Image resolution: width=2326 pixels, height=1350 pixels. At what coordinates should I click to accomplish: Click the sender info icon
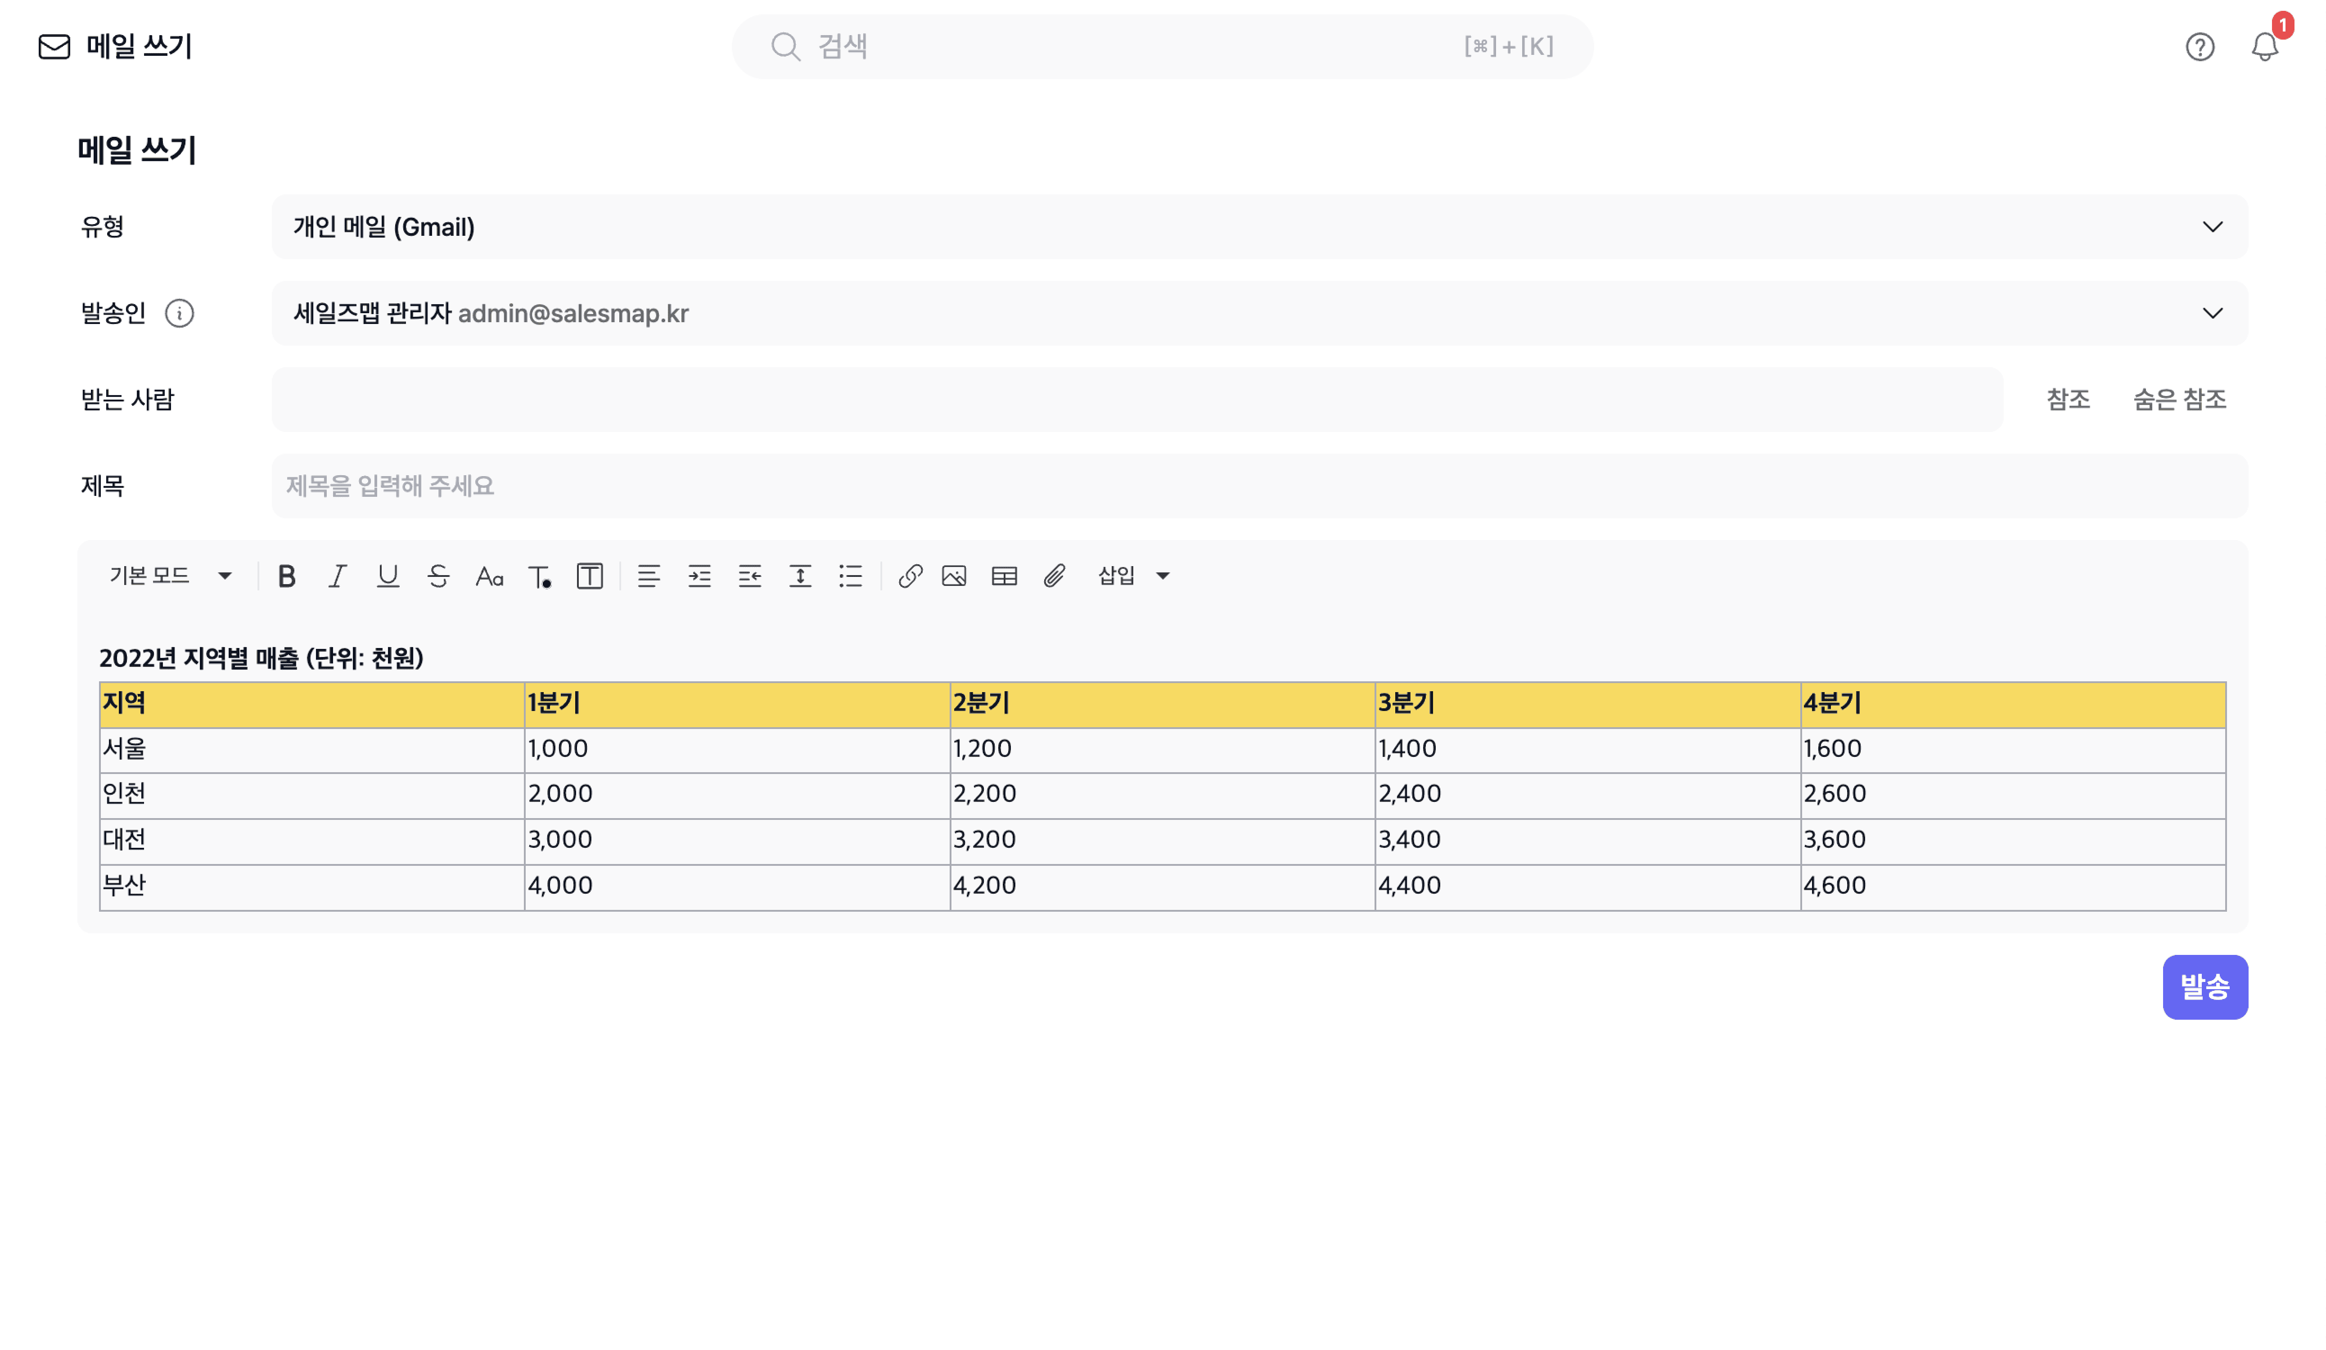pyautogui.click(x=179, y=313)
